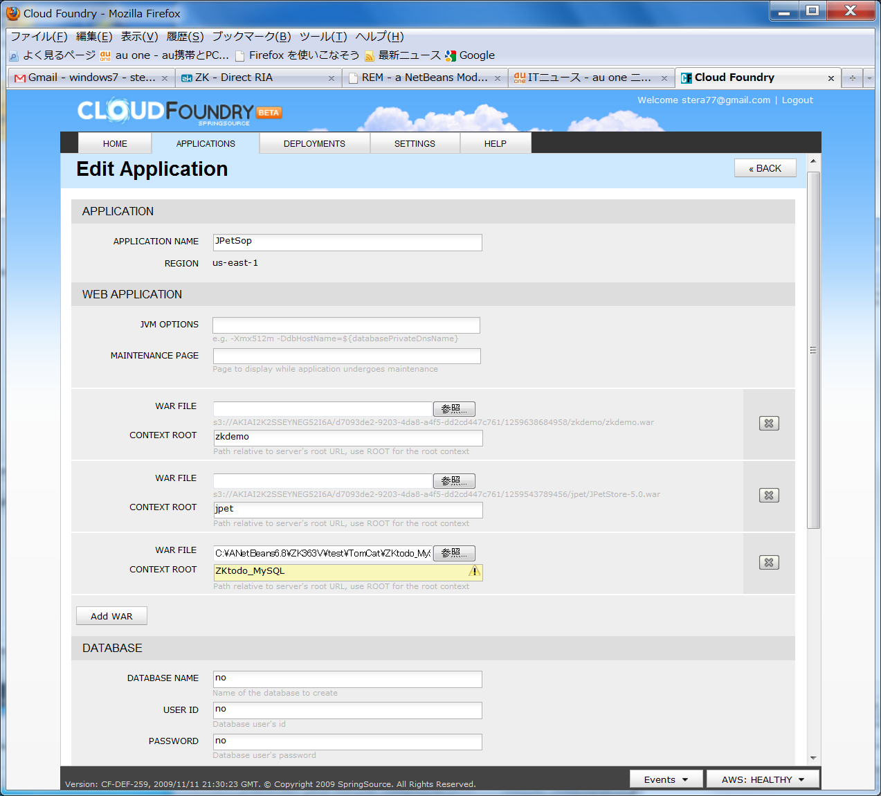
Task: Click the Add WAR button
Action: coord(111,616)
